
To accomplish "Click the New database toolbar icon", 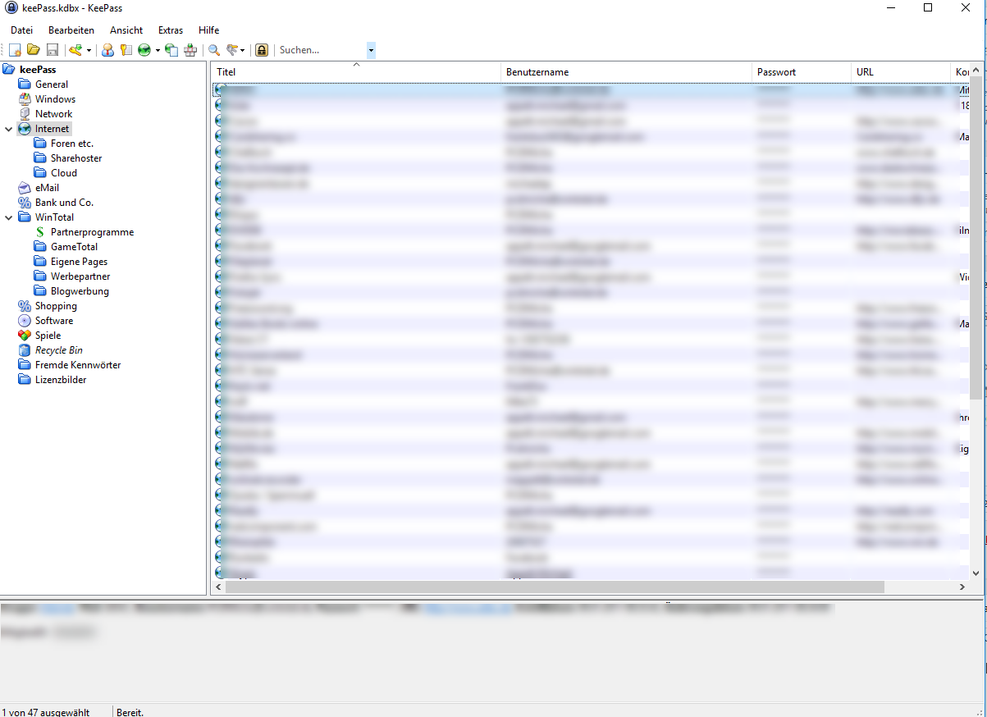I will pyautogui.click(x=15, y=50).
